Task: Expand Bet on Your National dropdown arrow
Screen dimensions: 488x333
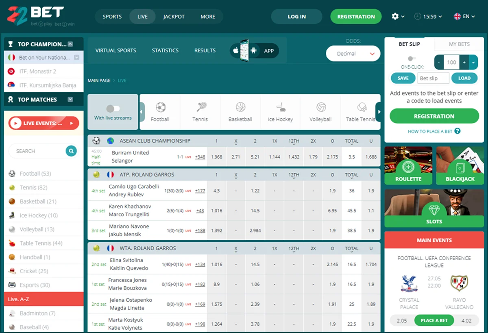Action: [76, 58]
